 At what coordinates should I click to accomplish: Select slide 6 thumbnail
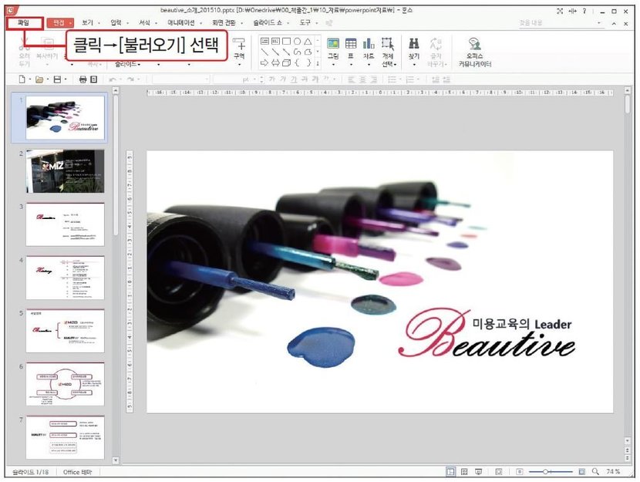(x=66, y=384)
